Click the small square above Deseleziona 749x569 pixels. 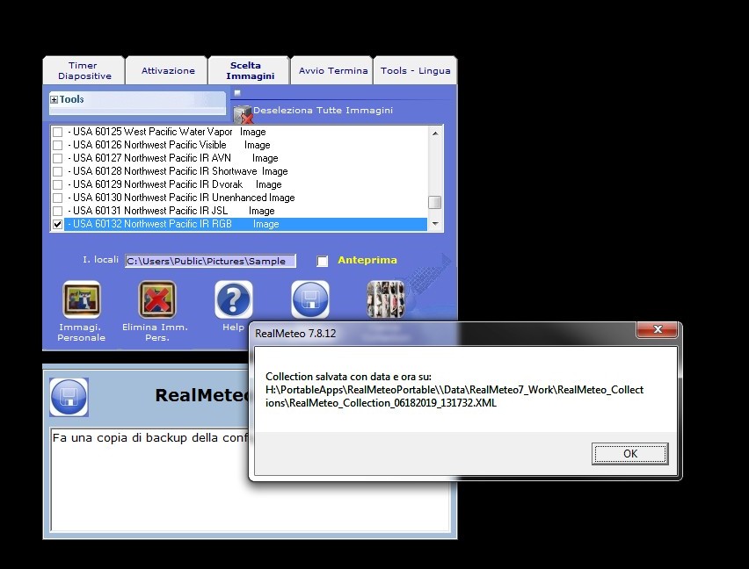[x=237, y=93]
